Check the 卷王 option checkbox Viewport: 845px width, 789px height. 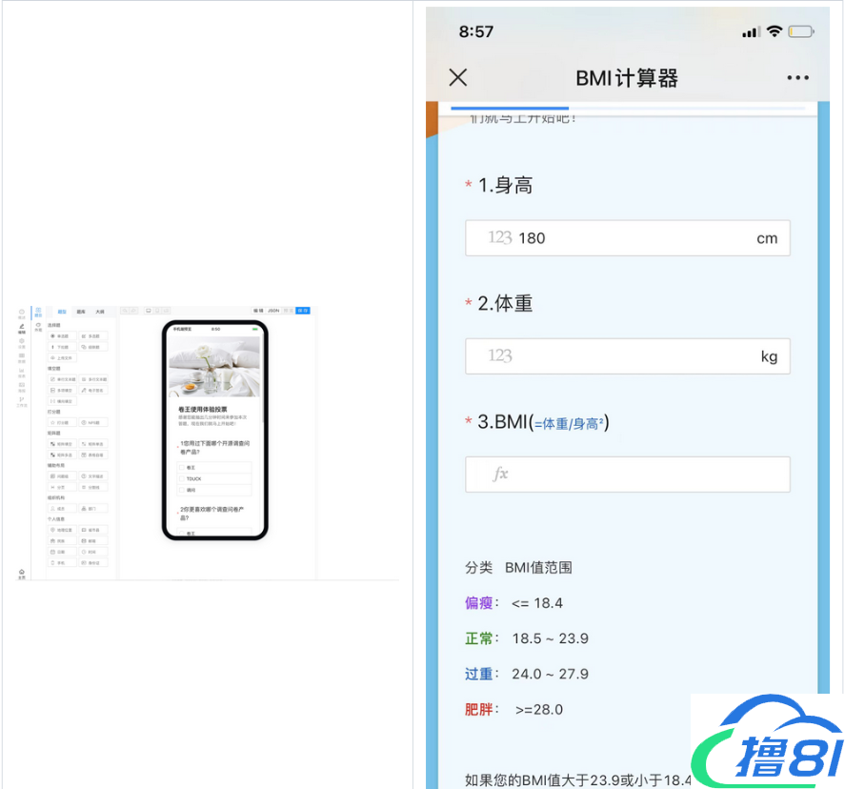pyautogui.click(x=180, y=468)
